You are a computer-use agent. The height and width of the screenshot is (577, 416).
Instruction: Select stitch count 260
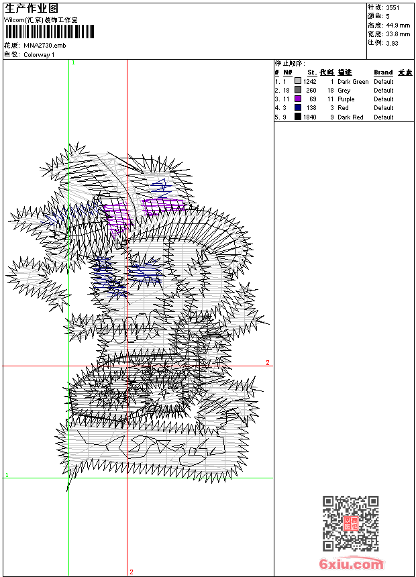tap(311, 90)
